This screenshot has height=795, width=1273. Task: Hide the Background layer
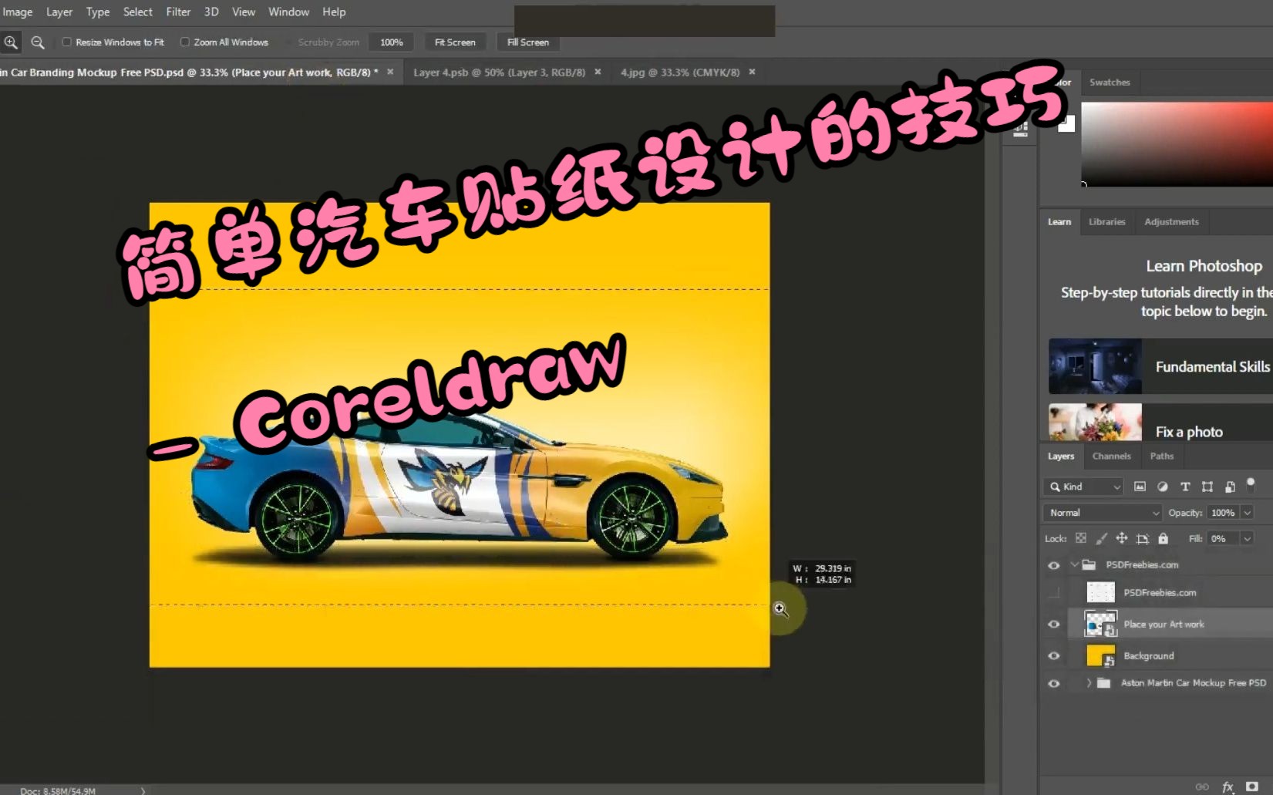[x=1054, y=656]
